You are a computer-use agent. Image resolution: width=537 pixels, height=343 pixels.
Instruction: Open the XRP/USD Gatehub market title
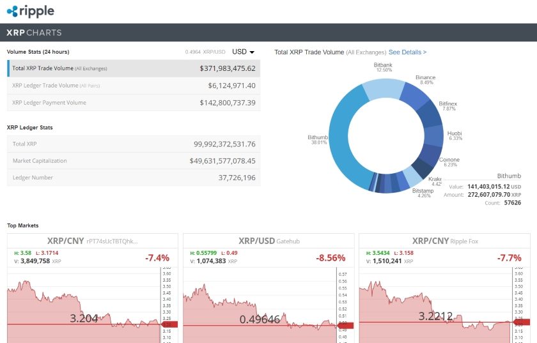(269, 241)
